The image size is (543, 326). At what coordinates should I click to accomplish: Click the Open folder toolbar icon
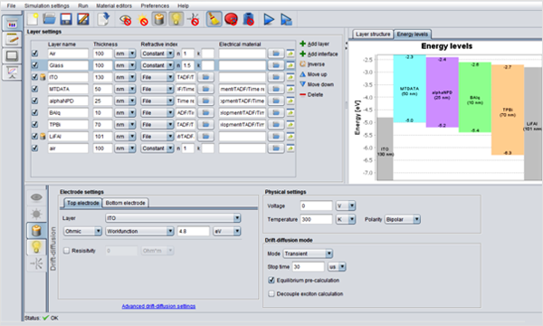pos(50,19)
